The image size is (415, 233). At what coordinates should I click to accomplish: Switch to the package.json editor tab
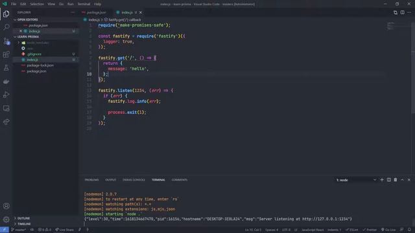click(96, 12)
